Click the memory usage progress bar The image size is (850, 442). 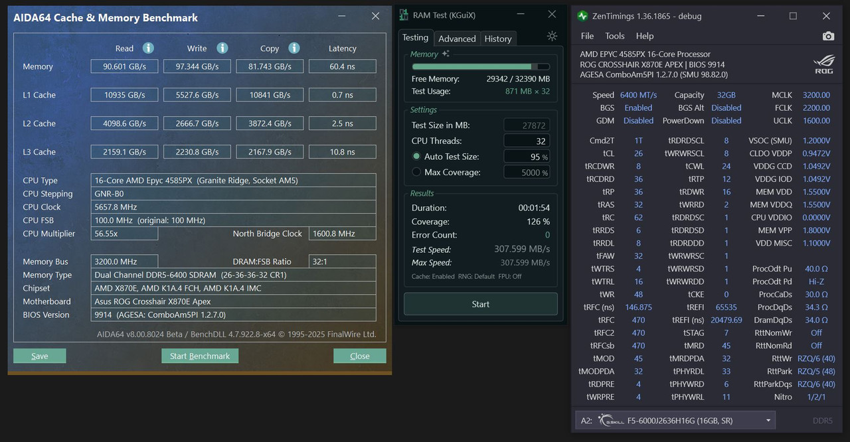[x=481, y=66]
